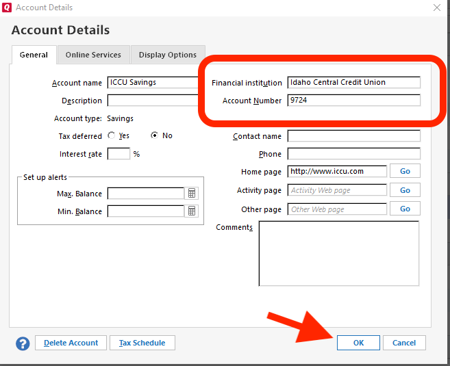Switch to the General tab
The image size is (450, 366).
(34, 55)
